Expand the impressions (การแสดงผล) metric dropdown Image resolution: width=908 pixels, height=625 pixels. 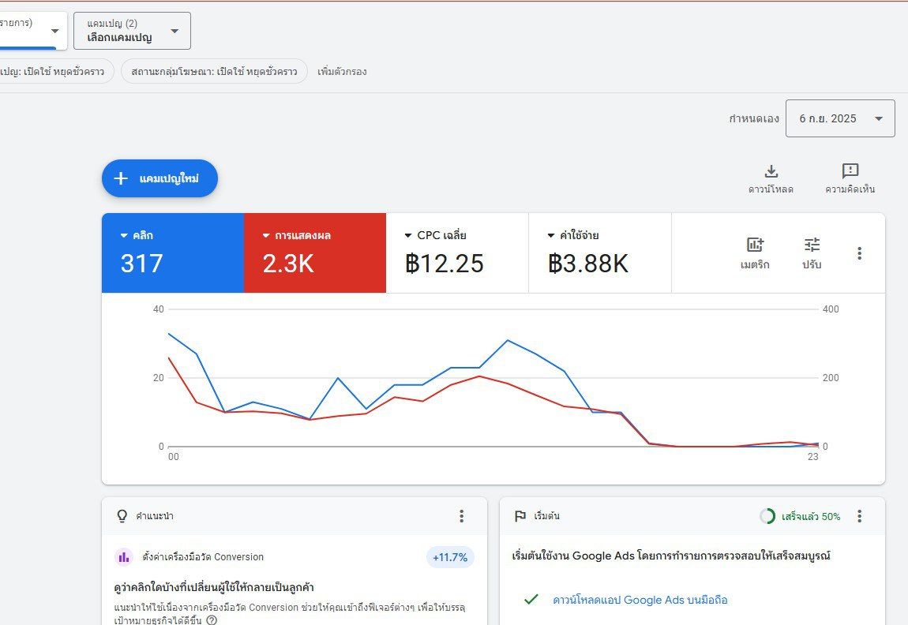(297, 235)
